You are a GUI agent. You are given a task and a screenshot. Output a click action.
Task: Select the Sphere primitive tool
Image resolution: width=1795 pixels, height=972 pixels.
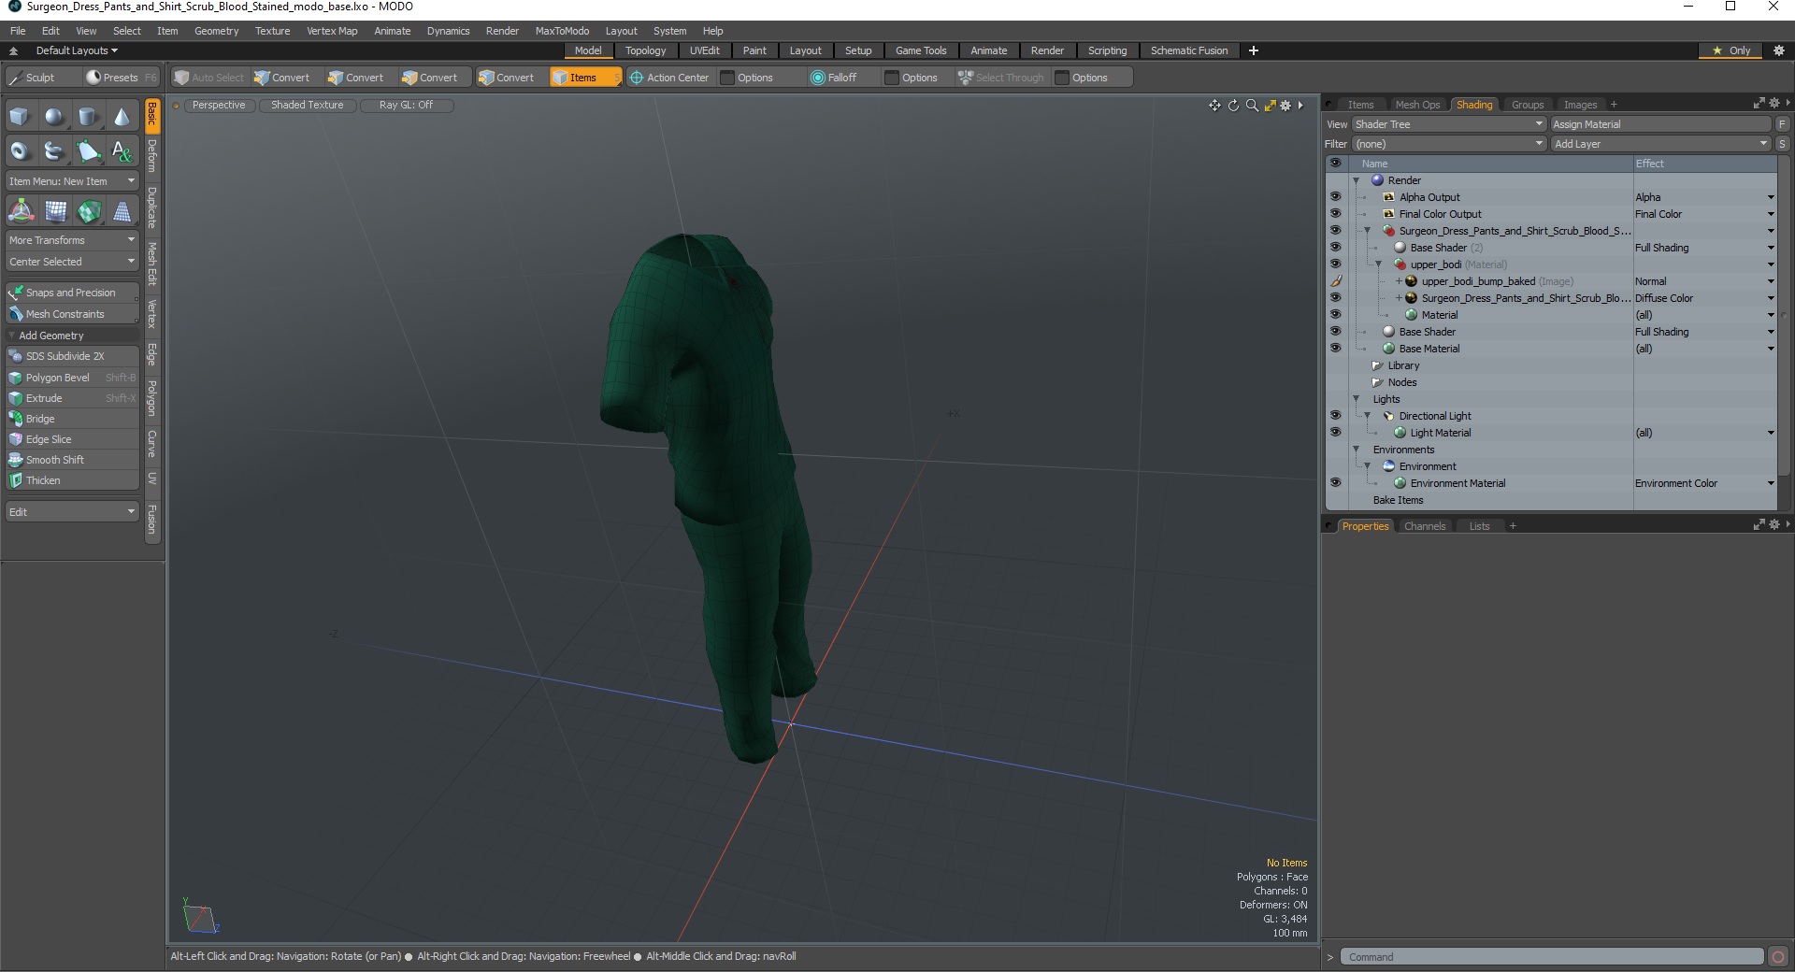tap(54, 117)
